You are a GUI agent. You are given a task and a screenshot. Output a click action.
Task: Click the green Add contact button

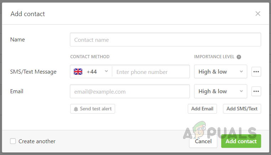241,141
